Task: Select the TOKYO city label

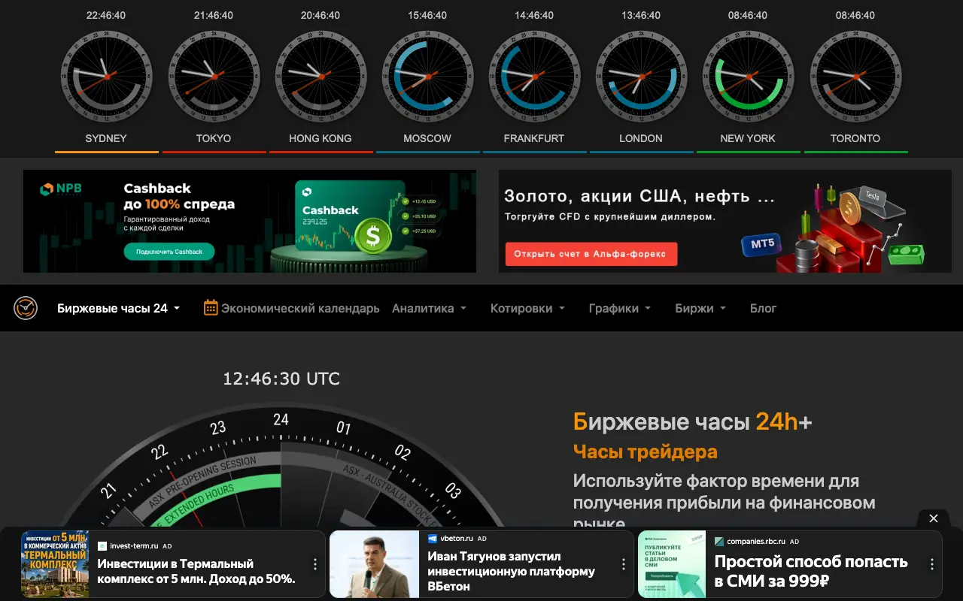Action: (x=214, y=138)
